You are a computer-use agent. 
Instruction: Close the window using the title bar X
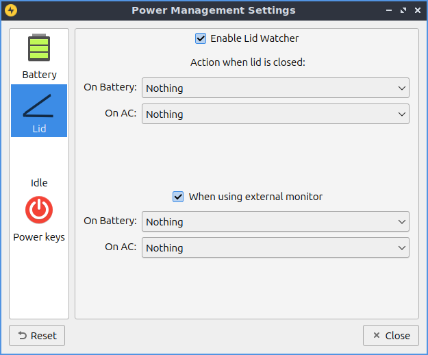(416, 10)
